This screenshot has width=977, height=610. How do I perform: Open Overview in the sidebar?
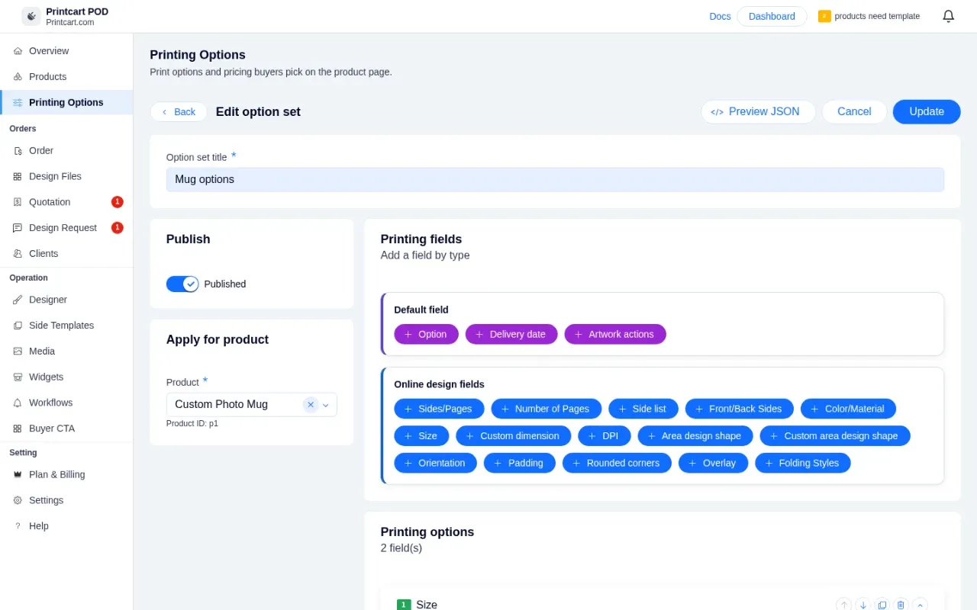pos(66,51)
